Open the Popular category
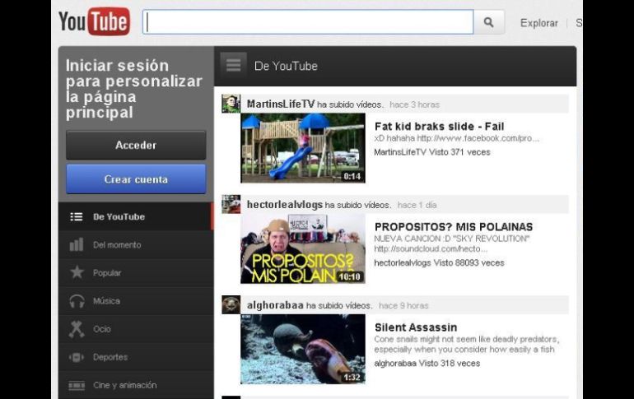Viewport: 634px width, 399px height. pos(136,273)
